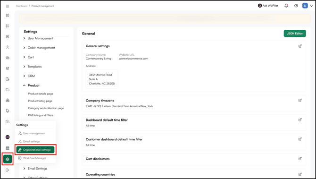Click the logout icon at sidebar bottom
This screenshot has width=316, height=179.
coord(8,170)
